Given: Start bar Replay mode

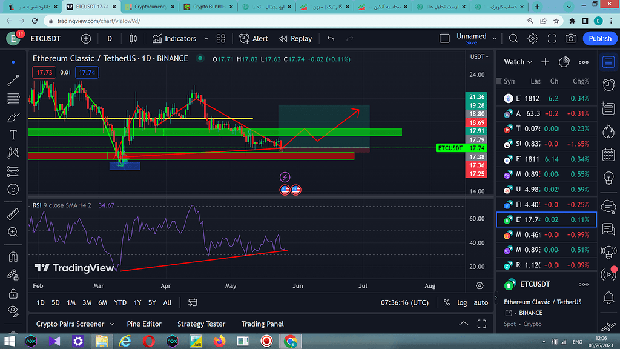Looking at the screenshot, I should click(295, 39).
